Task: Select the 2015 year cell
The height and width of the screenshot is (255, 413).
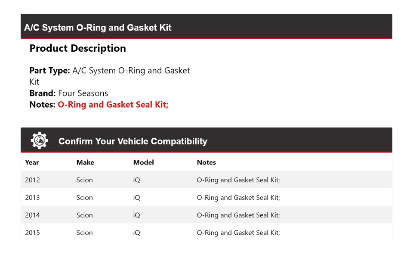Action: tap(32, 233)
